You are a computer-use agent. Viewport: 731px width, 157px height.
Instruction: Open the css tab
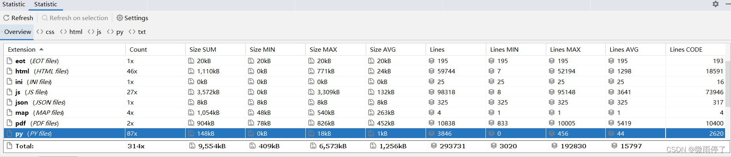point(45,32)
